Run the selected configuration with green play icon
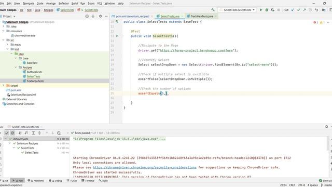This screenshot has height=187, width=332. point(261,10)
